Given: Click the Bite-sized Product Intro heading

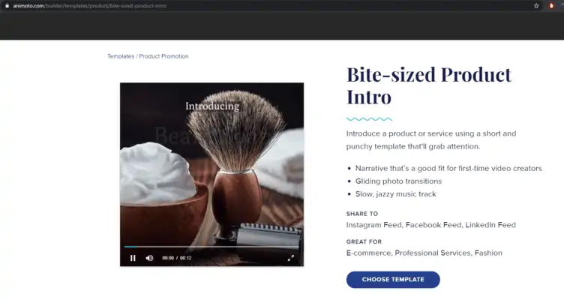Looking at the screenshot, I should tap(428, 85).
